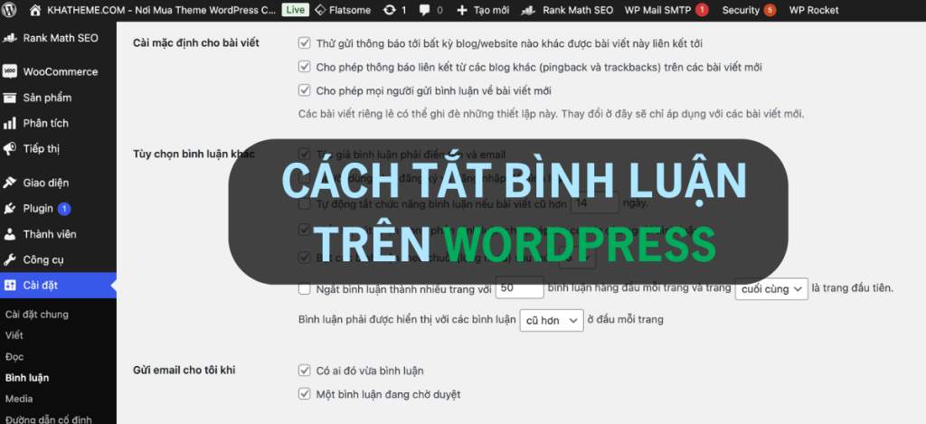The width and height of the screenshot is (926, 424).
Task: Click the Plugin update count badge
Action: tap(64, 209)
